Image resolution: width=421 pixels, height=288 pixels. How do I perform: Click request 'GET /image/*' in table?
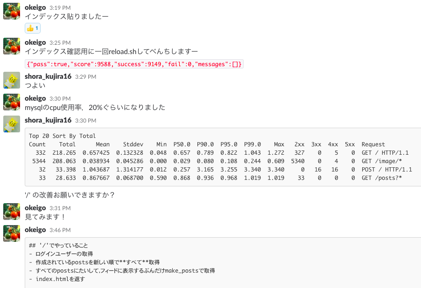381,161
